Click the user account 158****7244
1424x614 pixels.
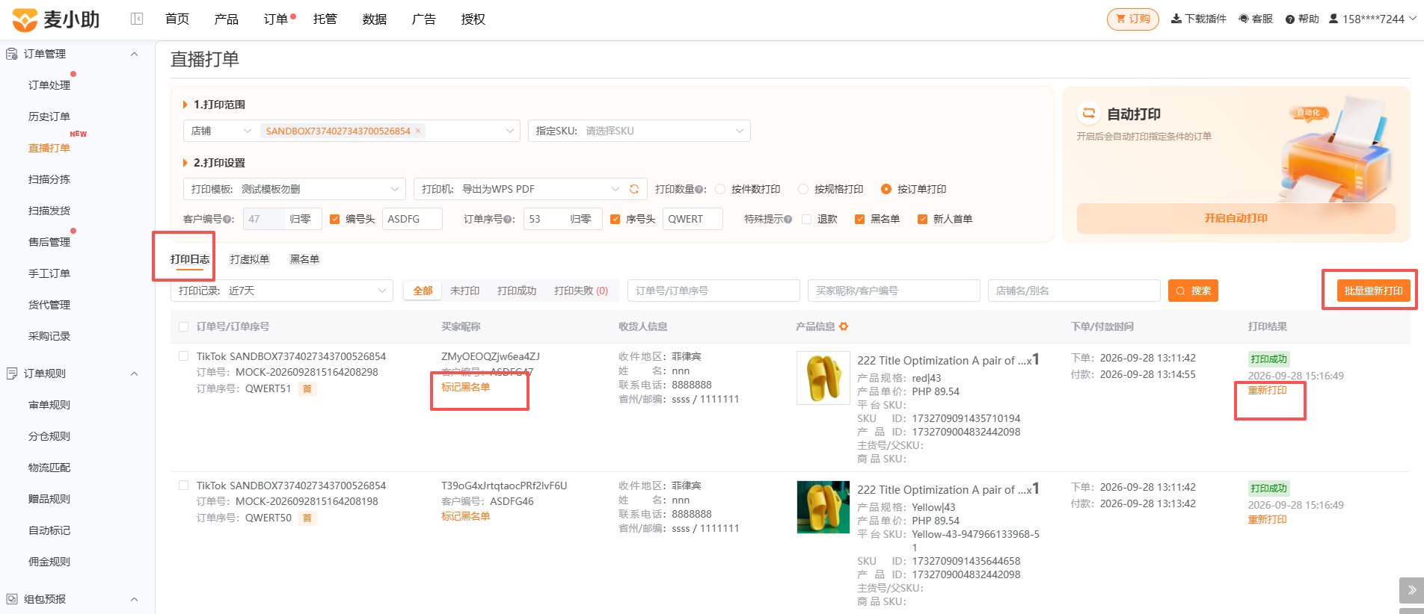click(x=1372, y=19)
